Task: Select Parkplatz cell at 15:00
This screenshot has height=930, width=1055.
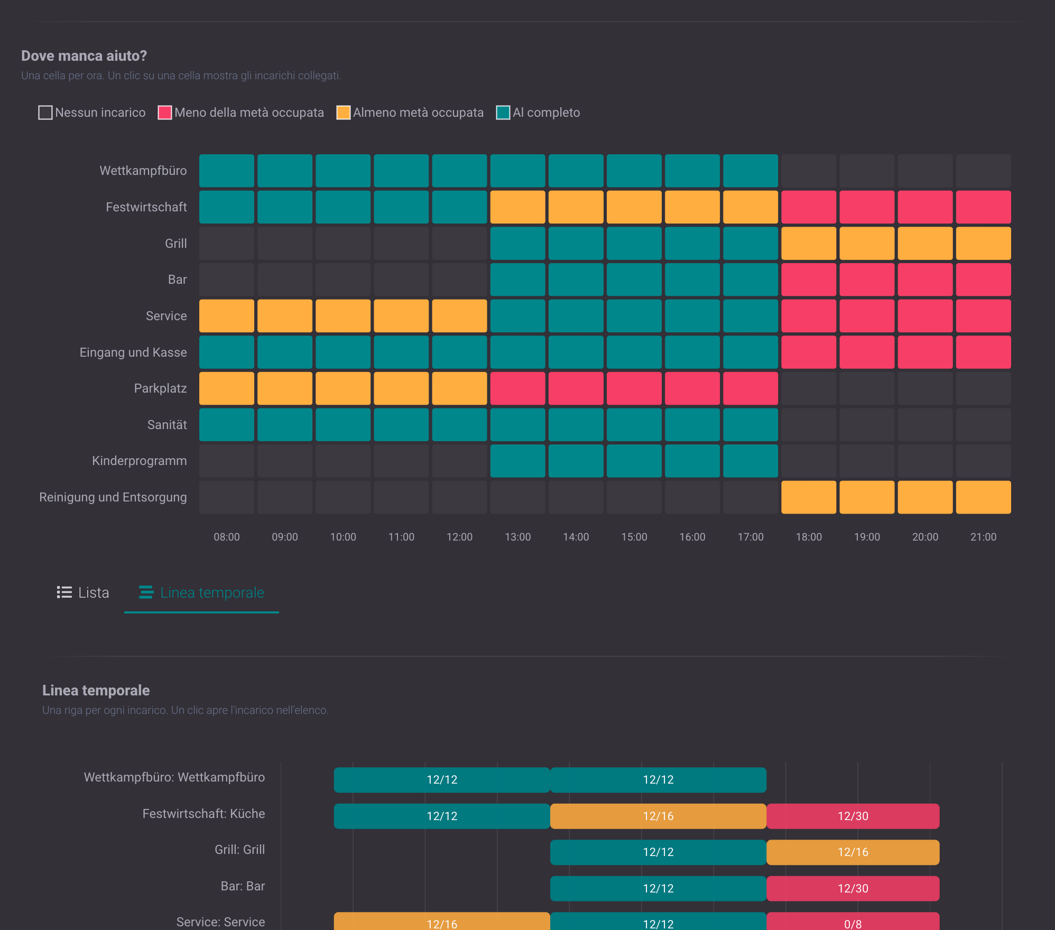Action: coord(634,388)
